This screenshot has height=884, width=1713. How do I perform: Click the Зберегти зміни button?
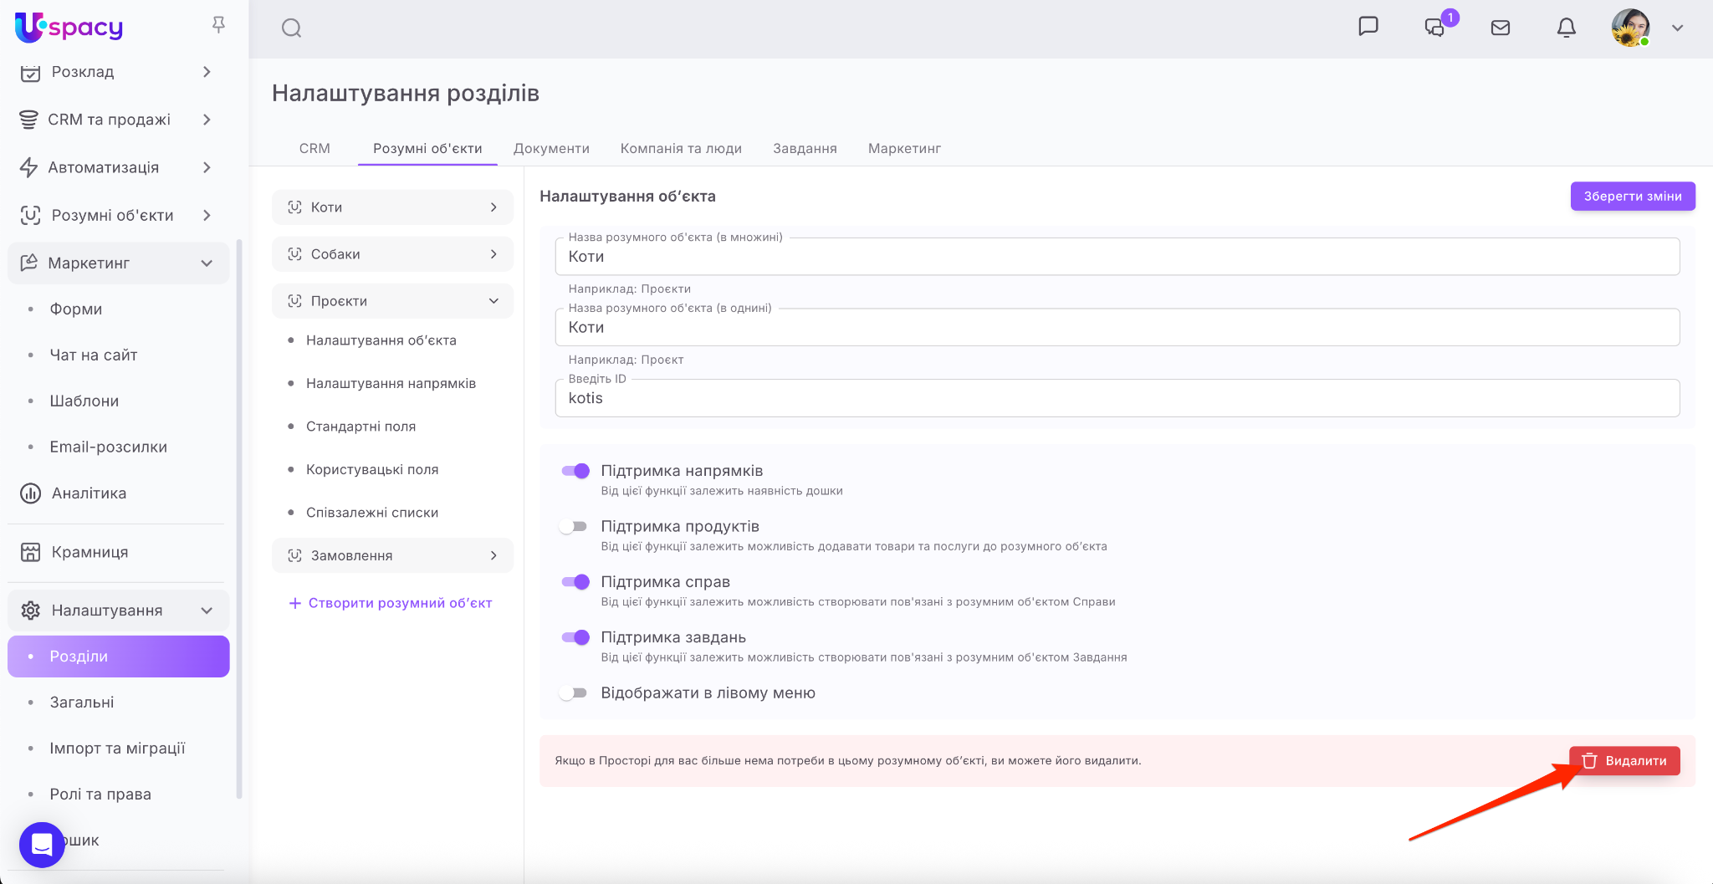[1632, 196]
